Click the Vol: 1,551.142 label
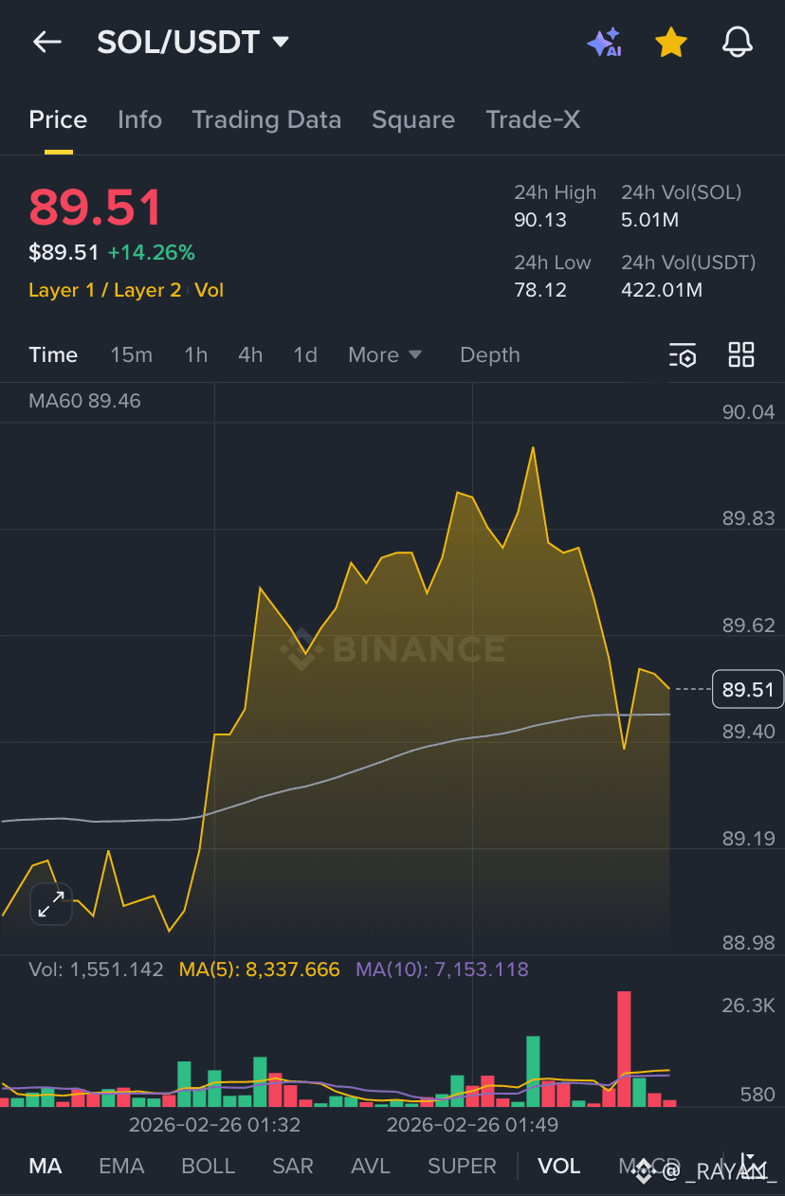Image resolution: width=785 pixels, height=1196 pixels. pos(96,969)
